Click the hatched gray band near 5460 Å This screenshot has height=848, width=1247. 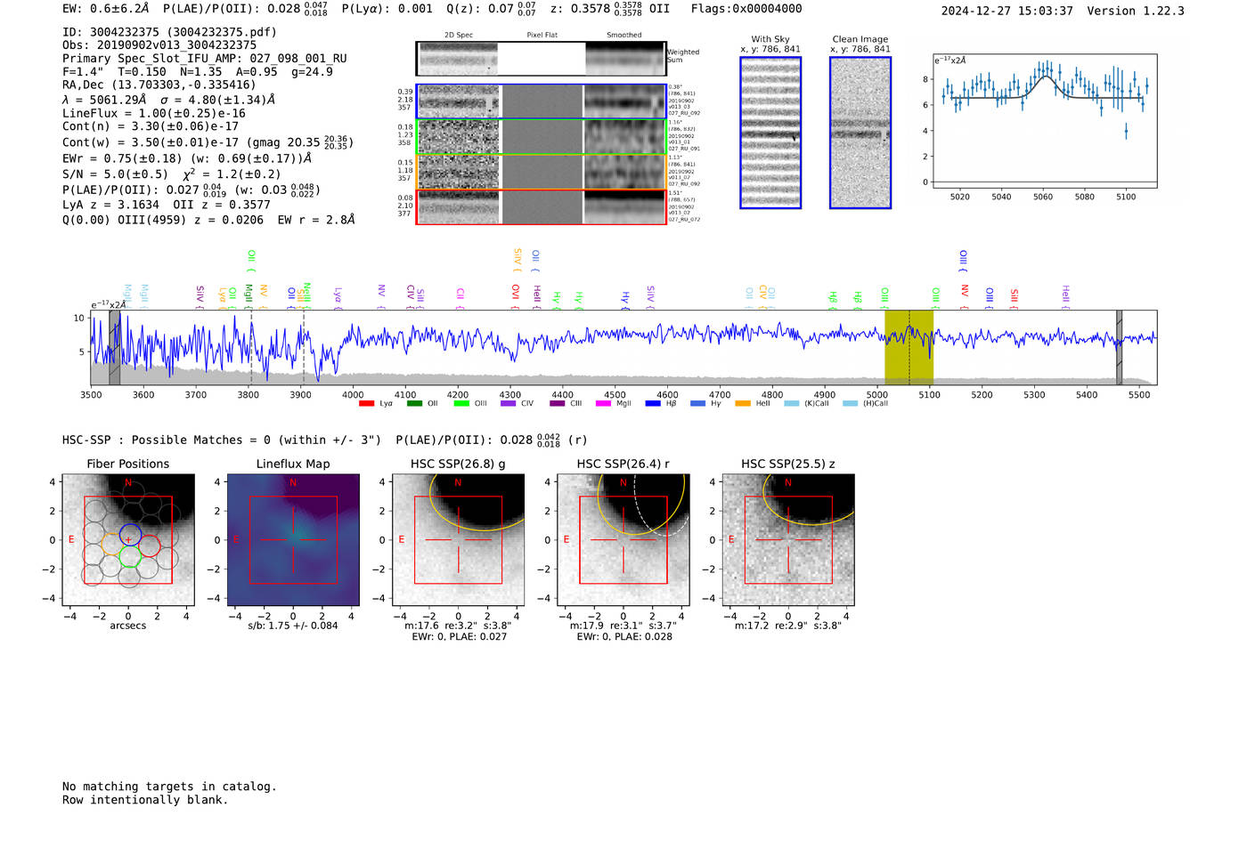[x=1119, y=347]
